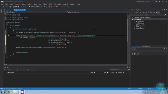Click the Alphabetical sort icon in Properties panel

[135, 54]
